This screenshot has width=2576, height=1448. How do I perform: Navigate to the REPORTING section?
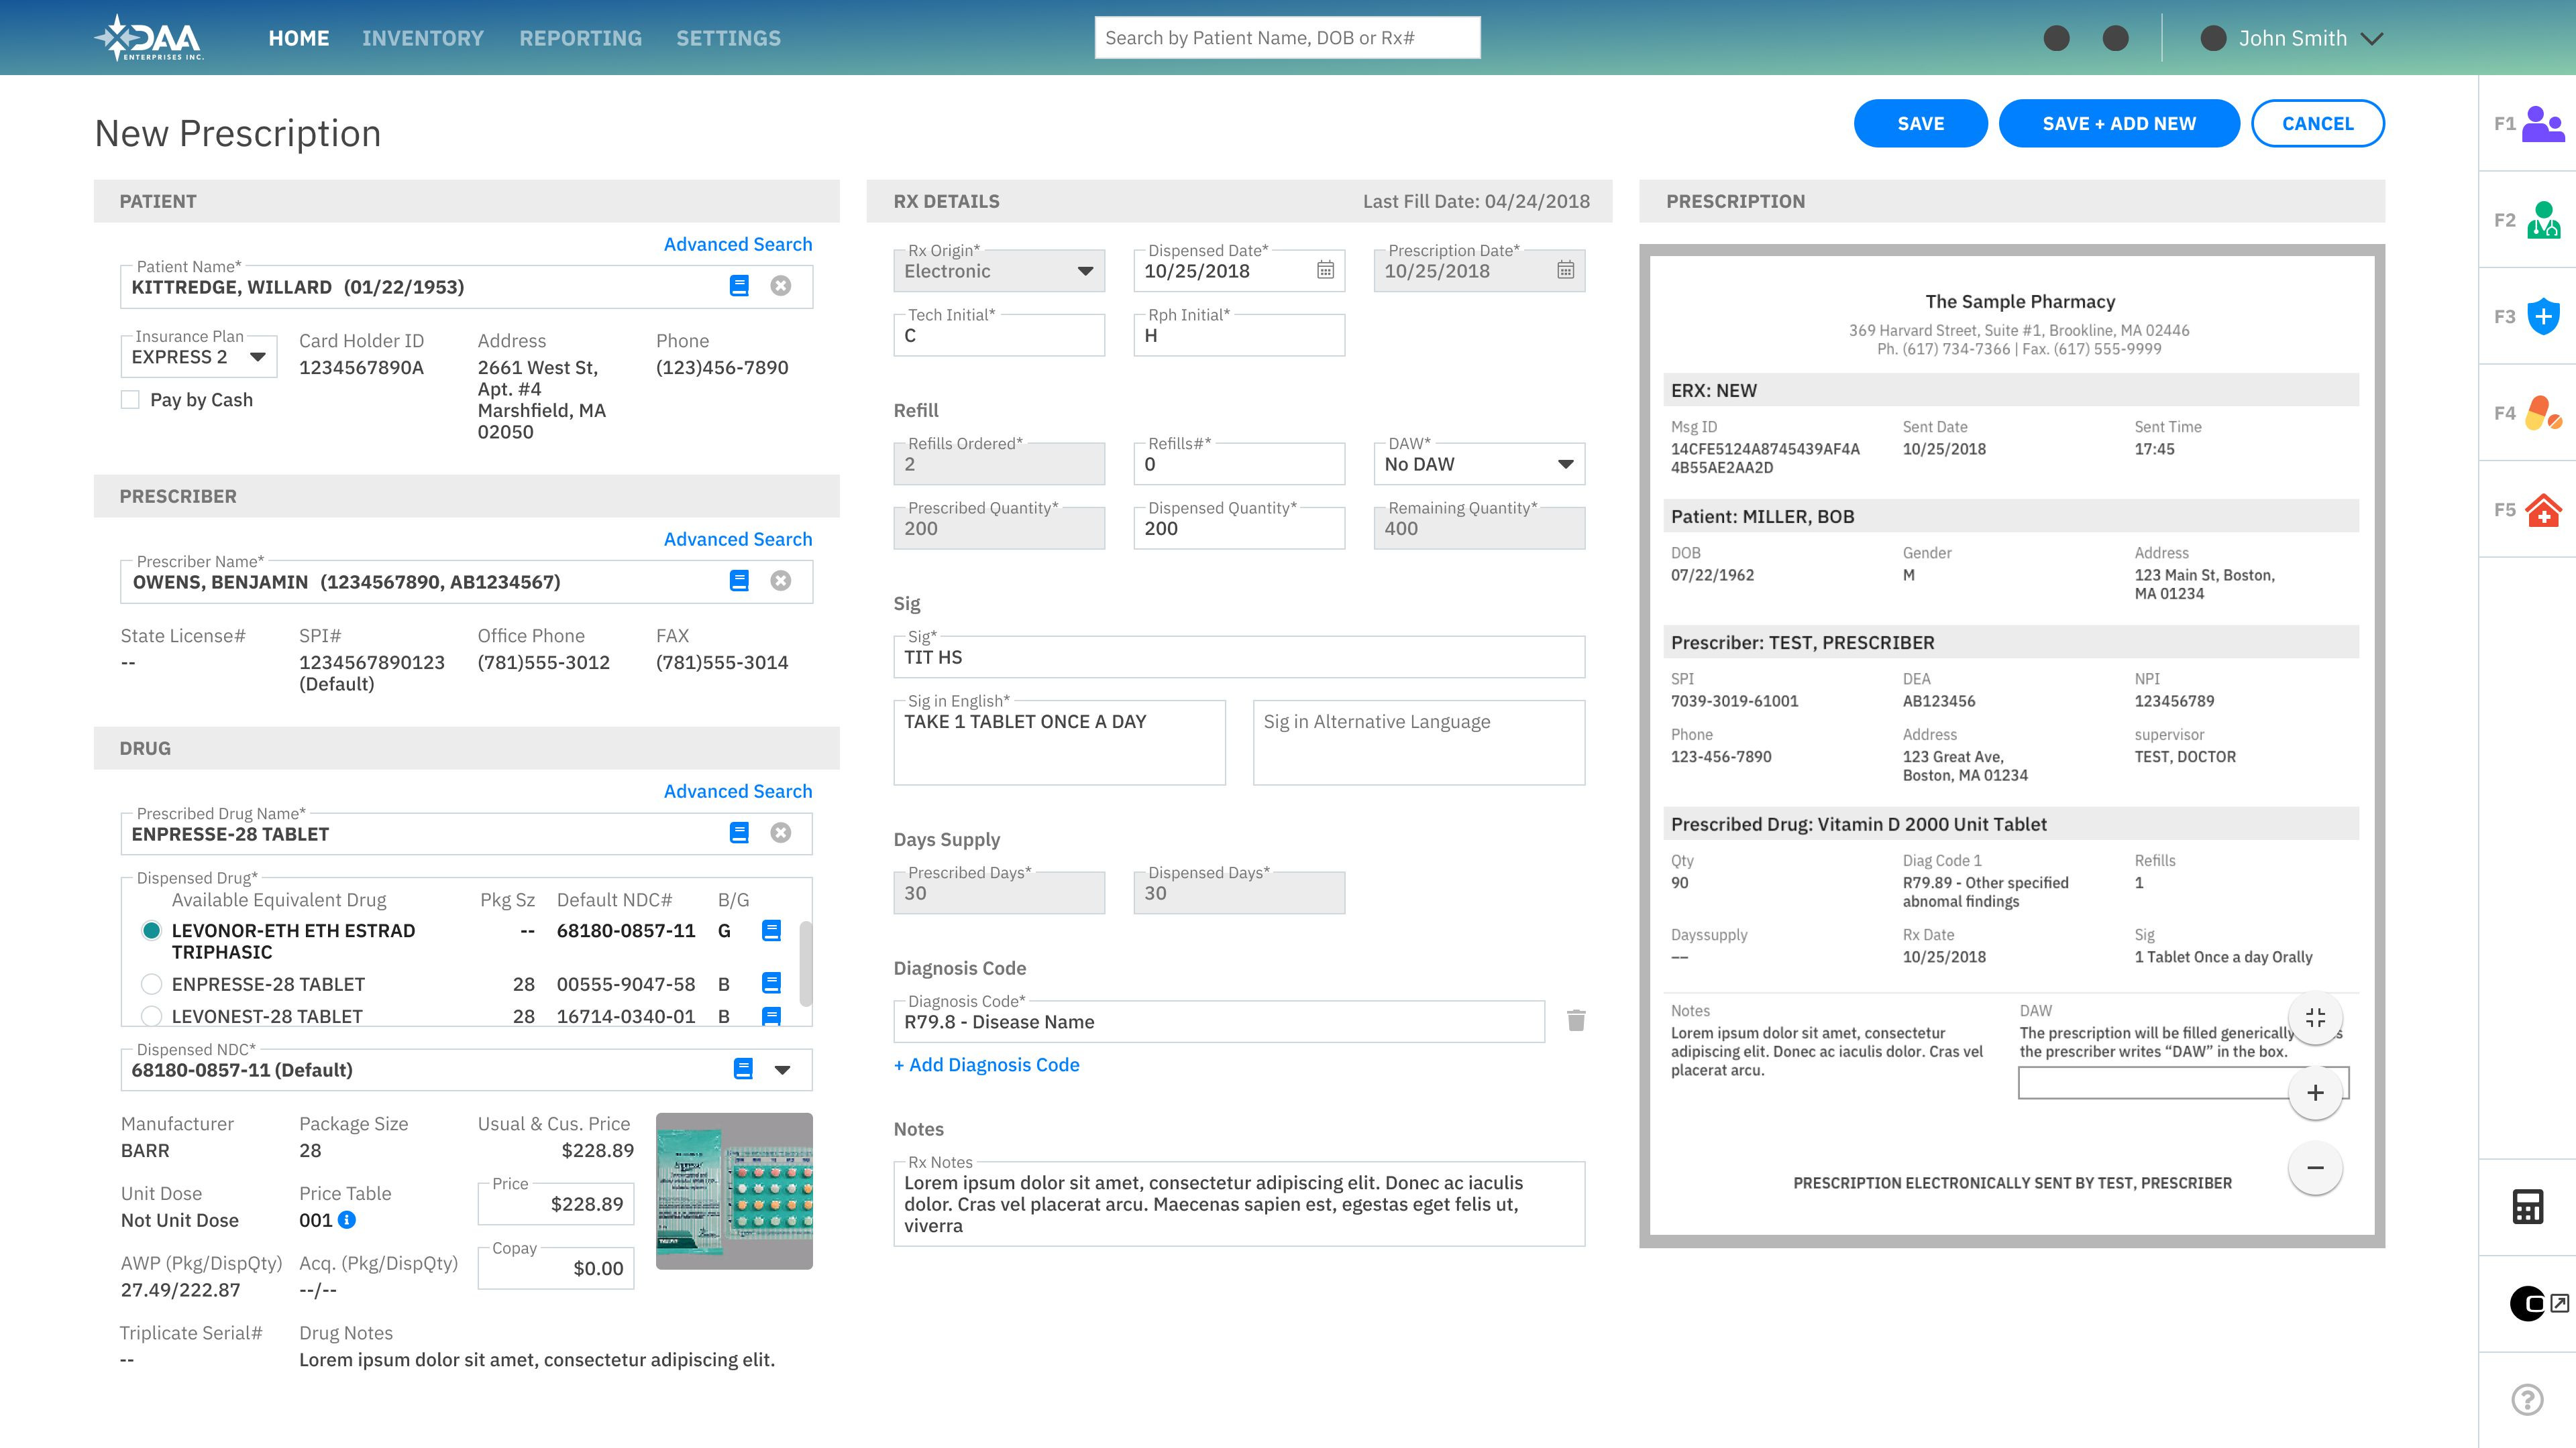[x=580, y=38]
